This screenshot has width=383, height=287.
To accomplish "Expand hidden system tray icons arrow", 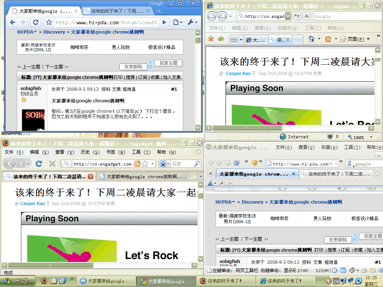I will [329, 281].
